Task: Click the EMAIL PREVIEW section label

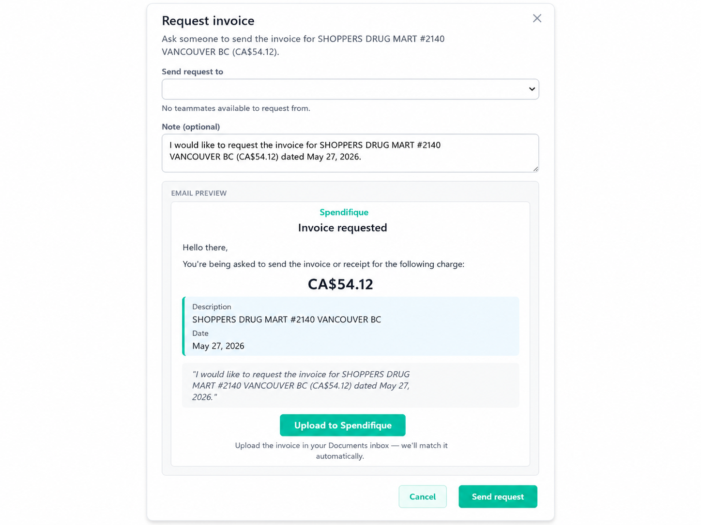Action: coord(199,193)
